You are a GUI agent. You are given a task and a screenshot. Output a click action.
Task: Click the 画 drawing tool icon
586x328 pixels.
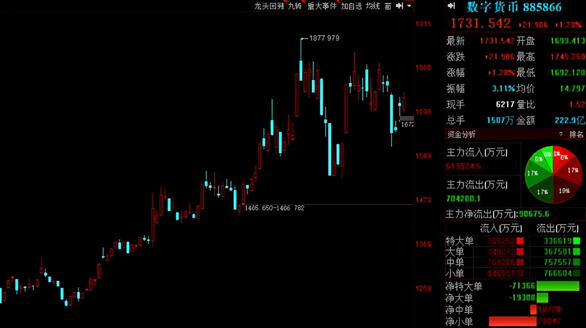point(388,6)
